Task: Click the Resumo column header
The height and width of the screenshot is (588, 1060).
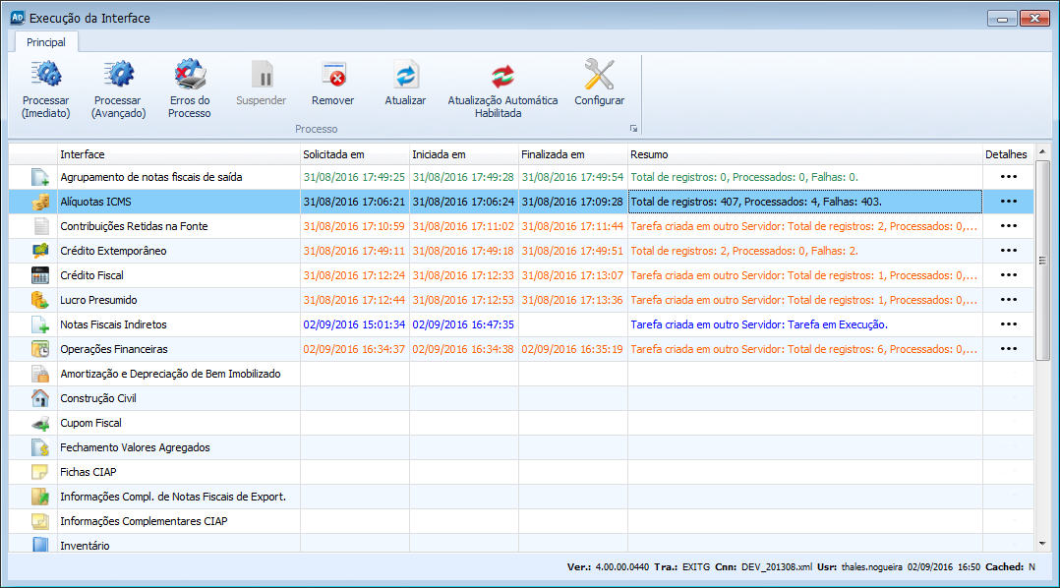Action: click(x=804, y=154)
